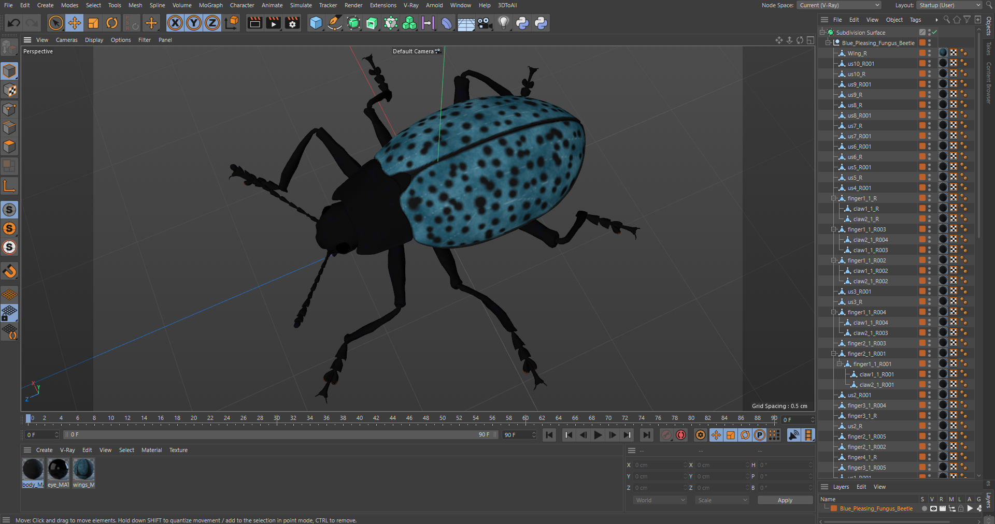Toggle the Subdivision Surface enable checkmark
The height and width of the screenshot is (524, 995).
[934, 33]
